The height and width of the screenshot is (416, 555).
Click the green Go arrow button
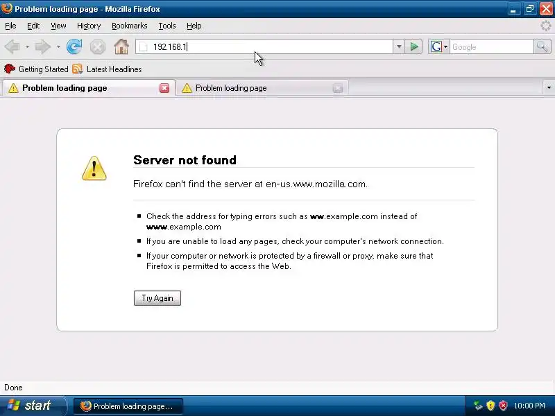click(x=413, y=46)
